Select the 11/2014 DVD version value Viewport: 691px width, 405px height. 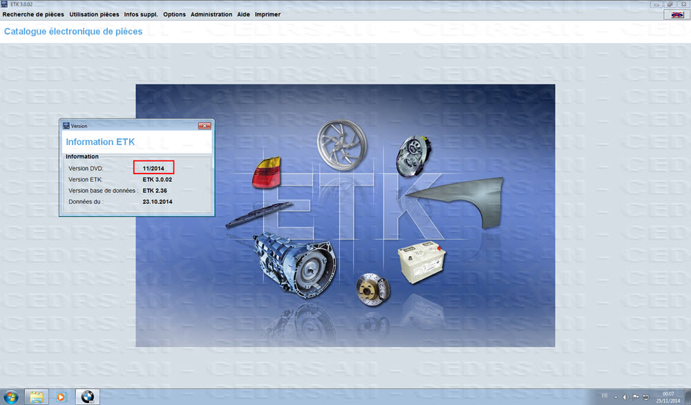click(153, 169)
